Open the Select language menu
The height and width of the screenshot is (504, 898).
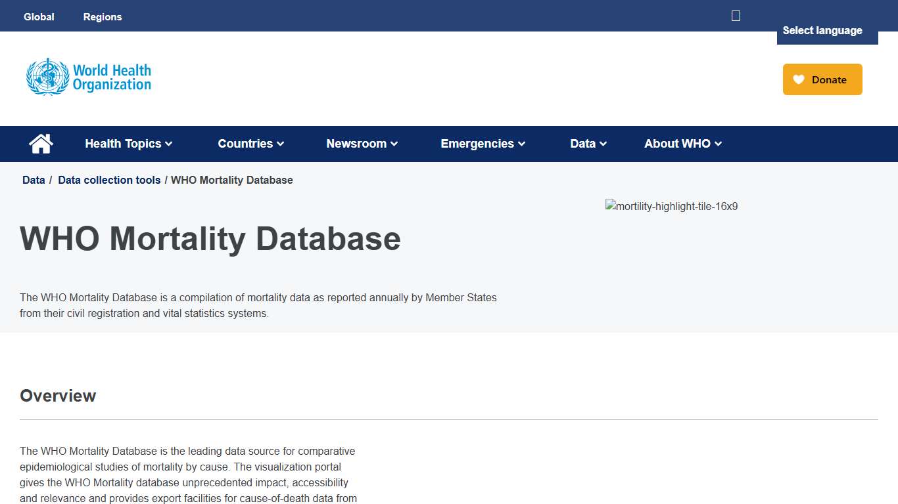click(822, 30)
